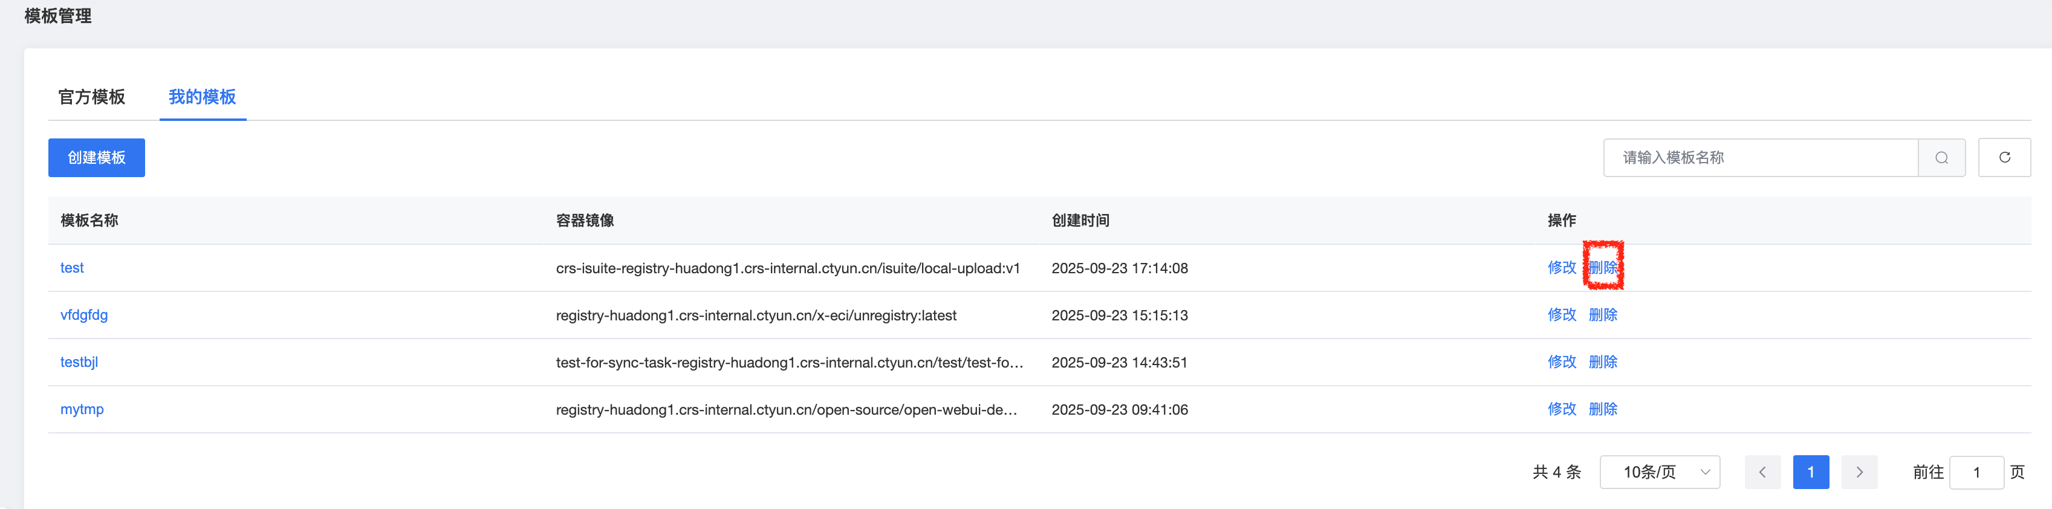This screenshot has height=509, width=2052.
Task: Click the refresh list icon
Action: tap(2004, 158)
